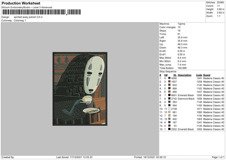Select Emerald Black description in row 16
The image size is (226, 160).
[x=186, y=129]
